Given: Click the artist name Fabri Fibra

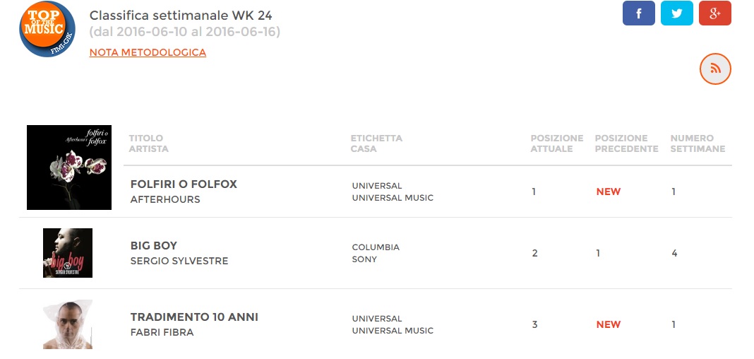Looking at the screenshot, I should [162, 332].
